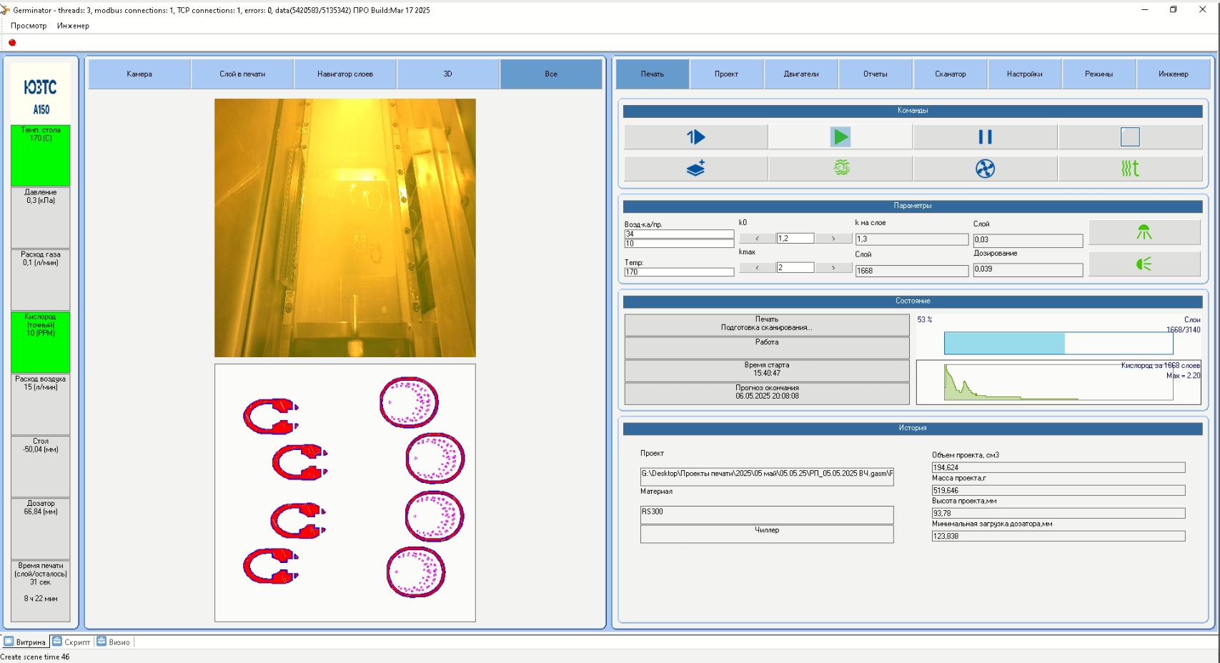This screenshot has width=1220, height=663.
Task: Open the Инженер menu in menu bar
Action: tap(73, 26)
